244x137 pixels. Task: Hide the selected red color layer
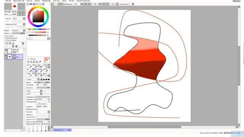tap(6, 56)
